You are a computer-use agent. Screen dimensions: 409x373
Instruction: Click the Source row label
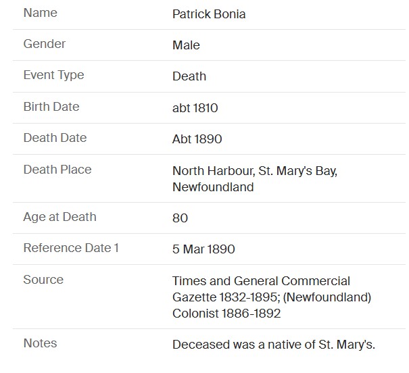pyautogui.click(x=43, y=280)
